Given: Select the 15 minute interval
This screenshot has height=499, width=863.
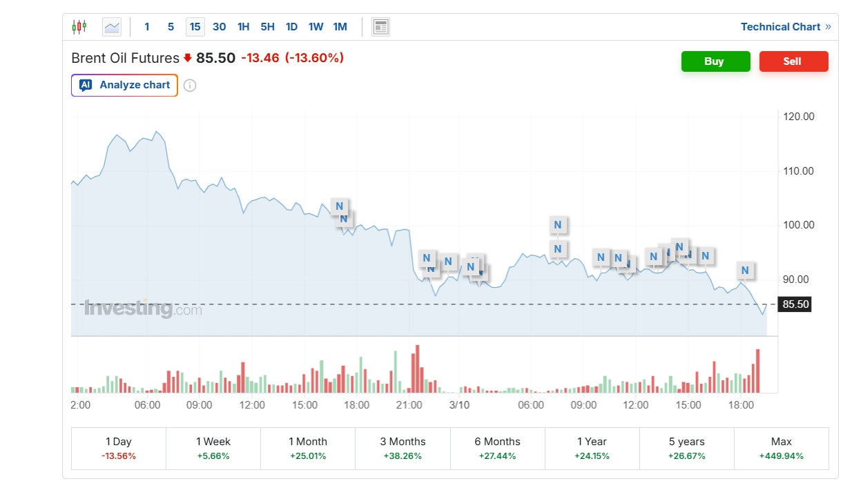Looking at the screenshot, I should [x=195, y=27].
